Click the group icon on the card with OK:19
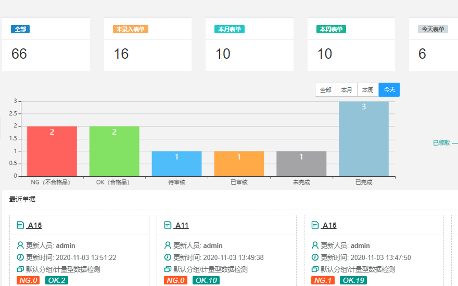This screenshot has width=458, height=286. pos(315,269)
